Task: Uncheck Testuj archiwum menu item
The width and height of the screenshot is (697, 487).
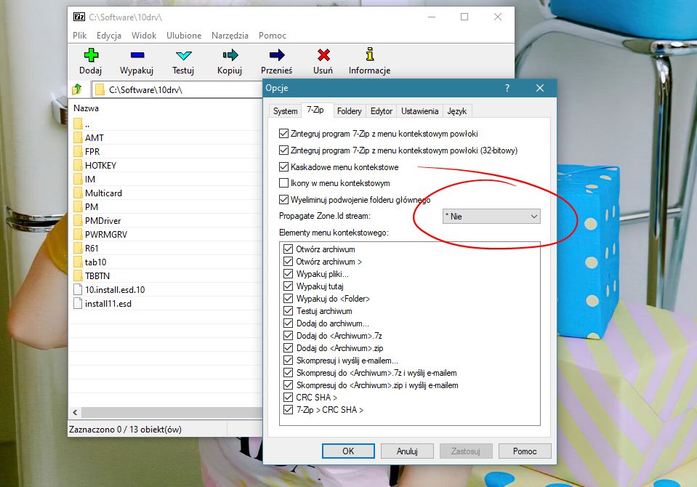Action: pos(288,311)
